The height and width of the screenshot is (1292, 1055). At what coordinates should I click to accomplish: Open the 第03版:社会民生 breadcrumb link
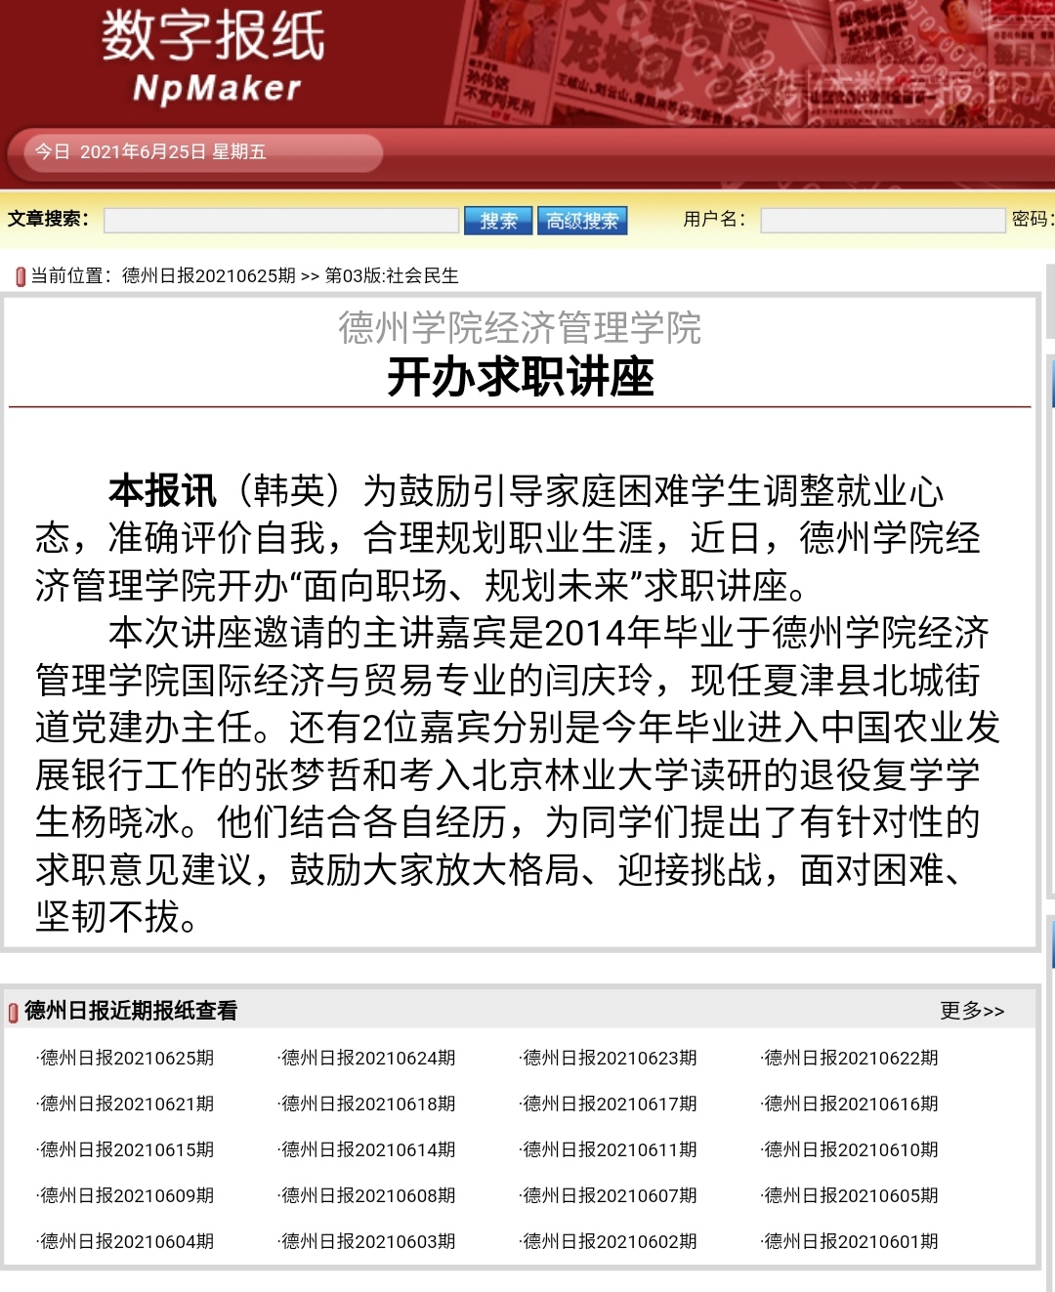pos(392,275)
